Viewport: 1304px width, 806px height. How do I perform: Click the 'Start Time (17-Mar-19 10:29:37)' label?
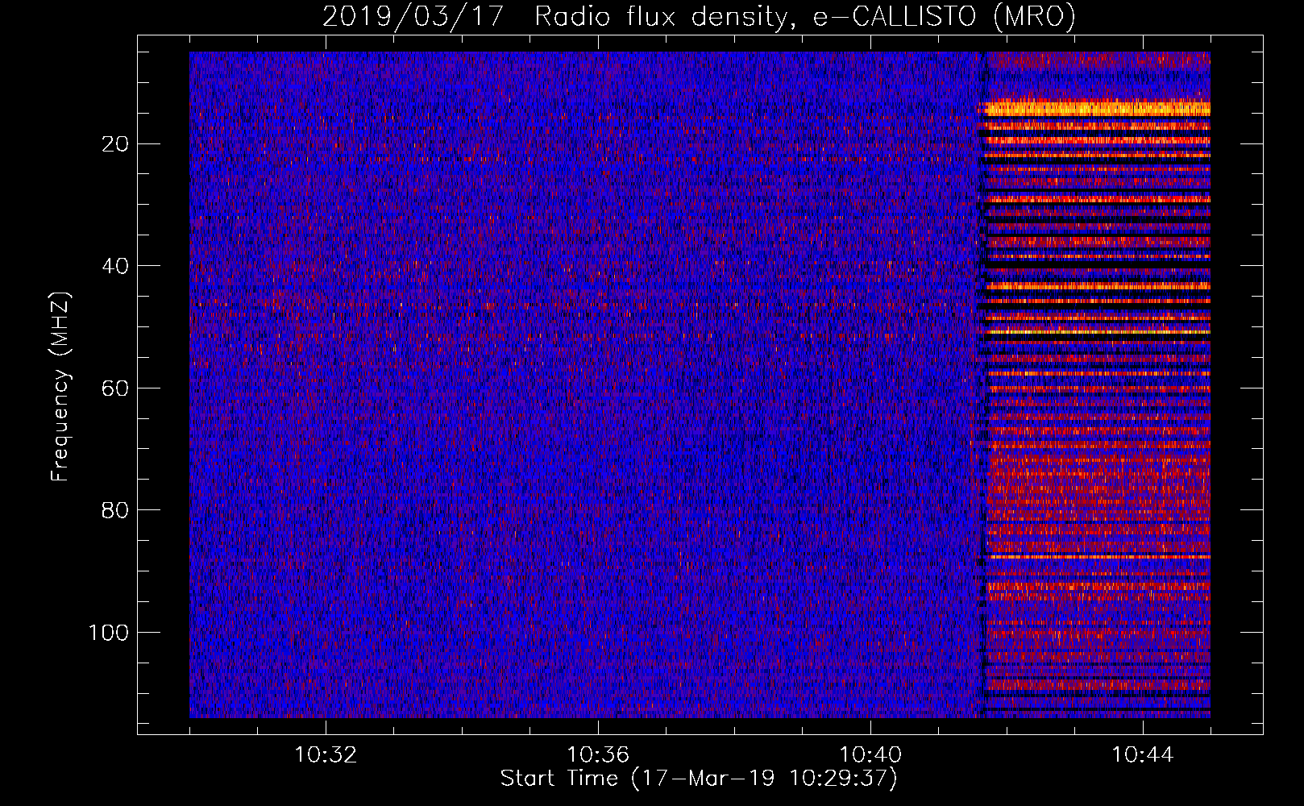click(x=699, y=779)
